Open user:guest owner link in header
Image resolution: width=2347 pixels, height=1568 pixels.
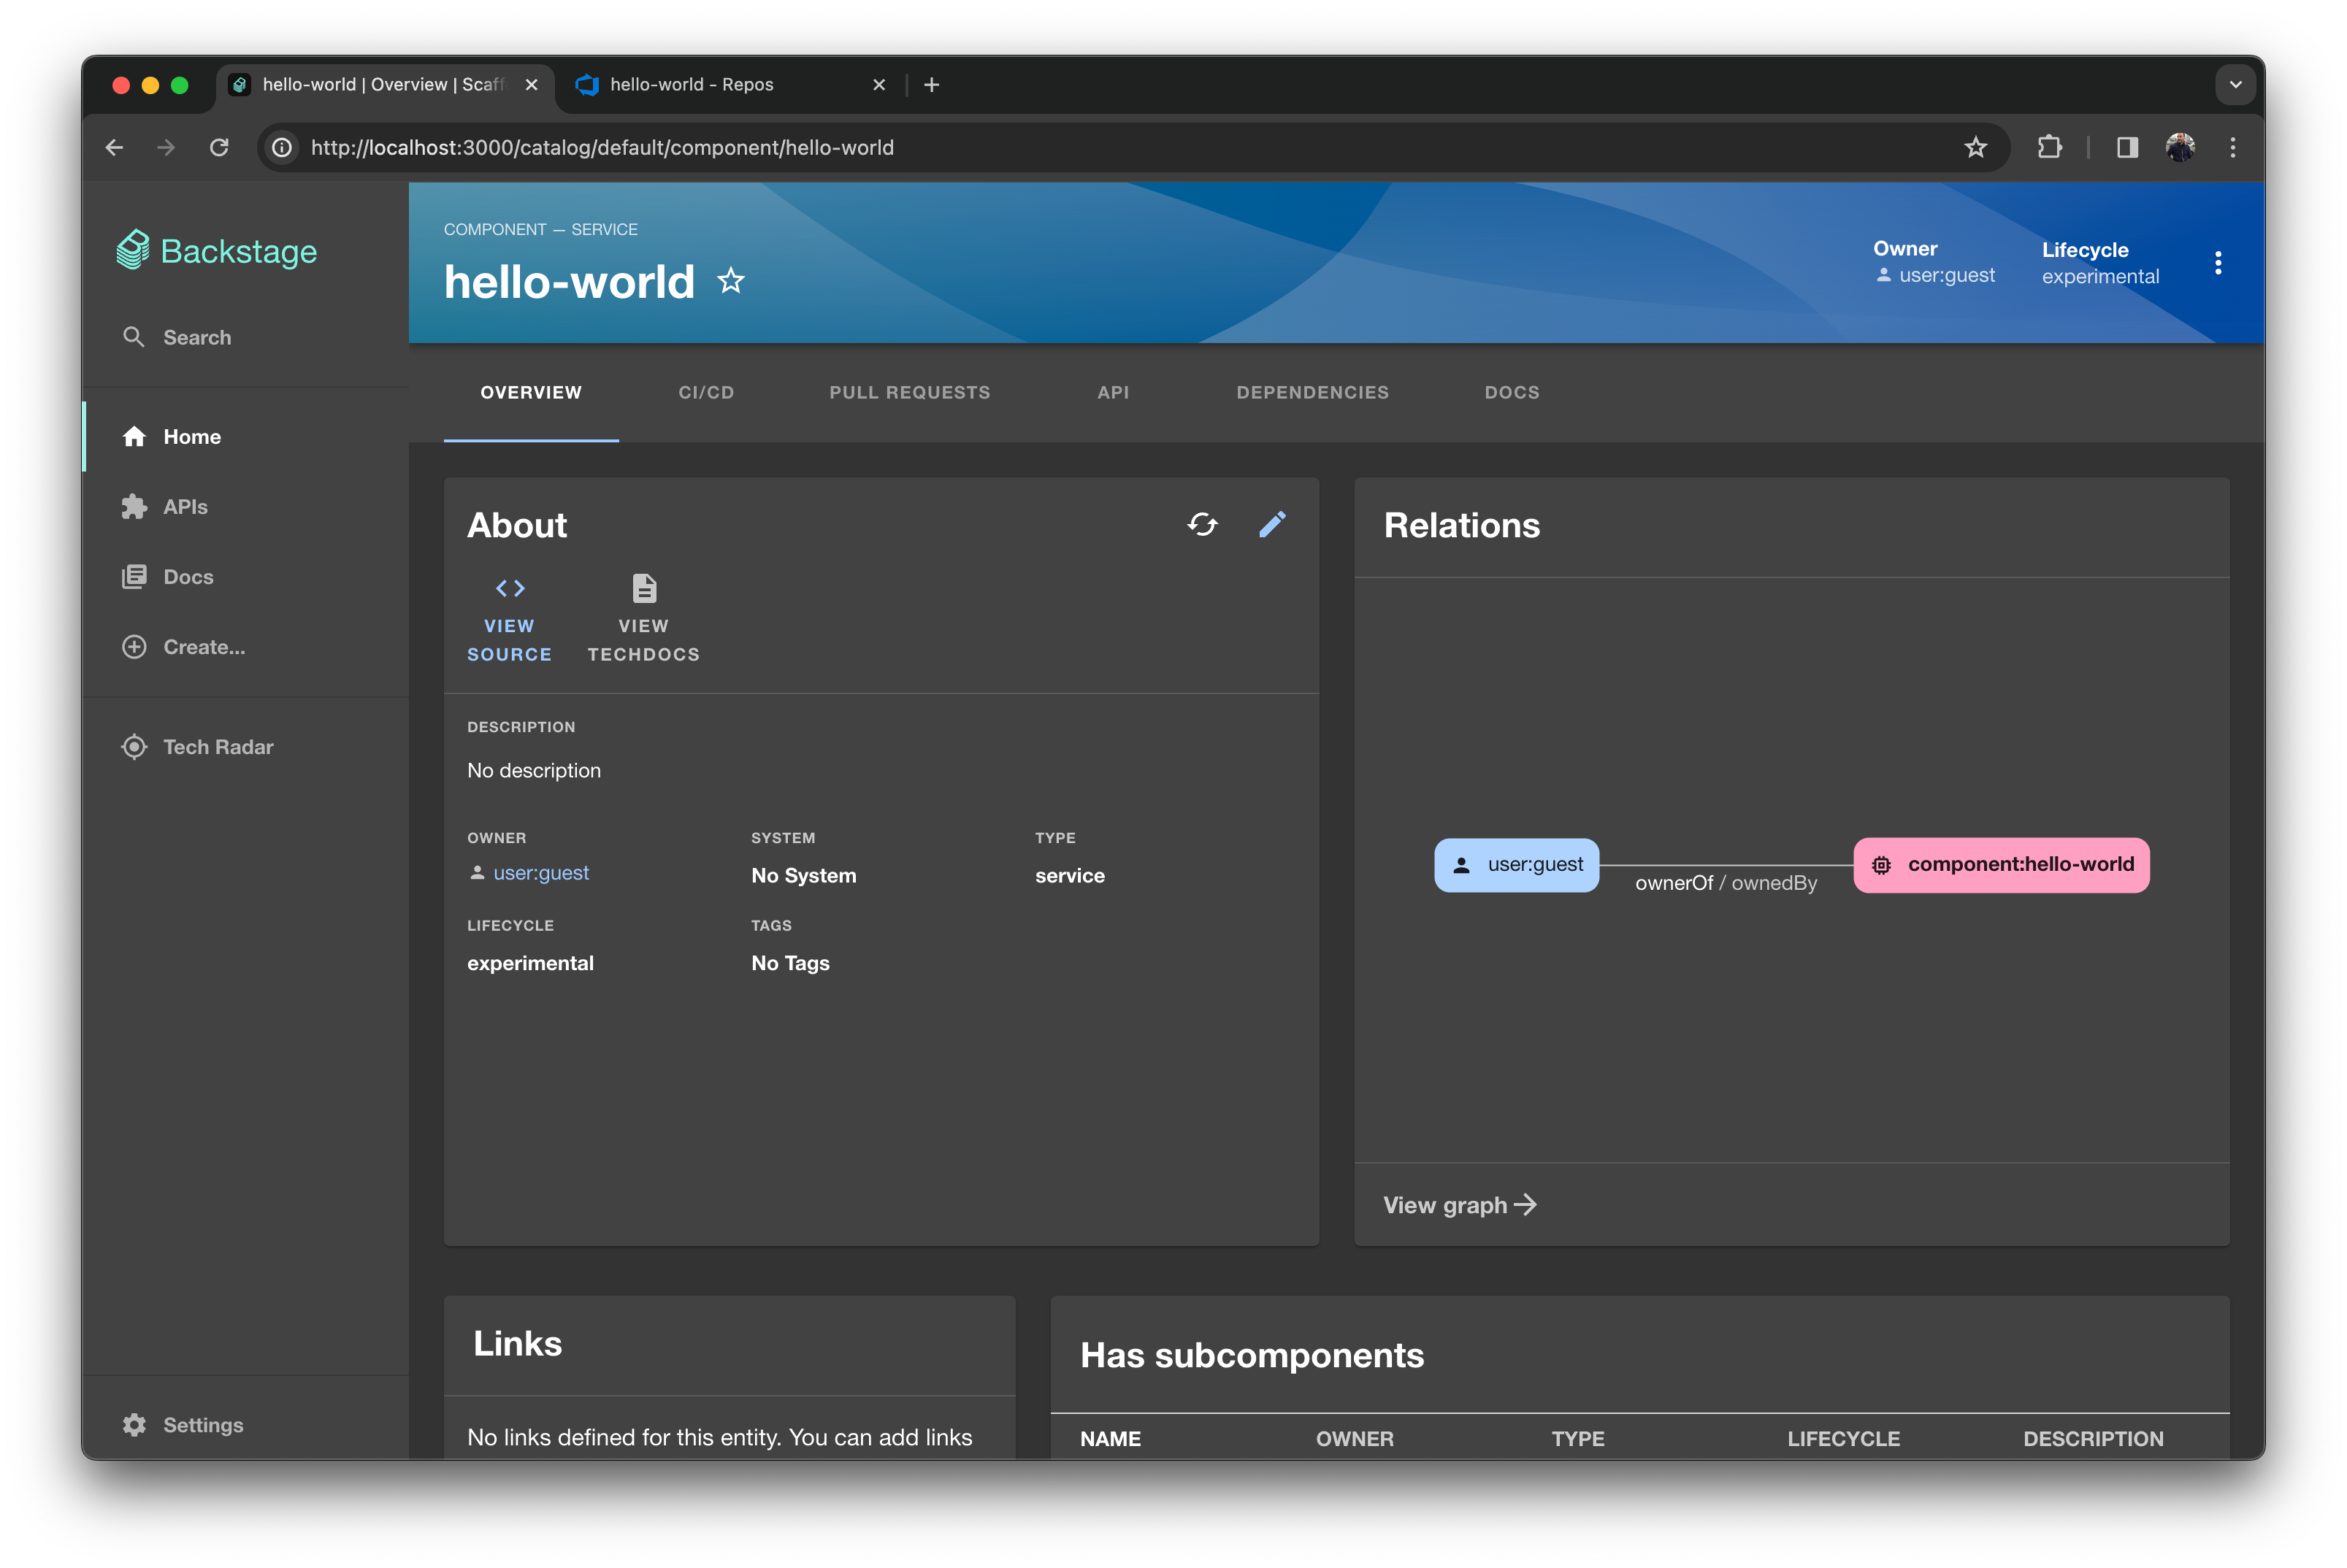coord(1946,275)
